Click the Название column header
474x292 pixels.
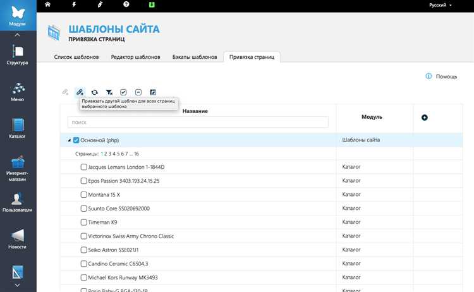pos(195,111)
